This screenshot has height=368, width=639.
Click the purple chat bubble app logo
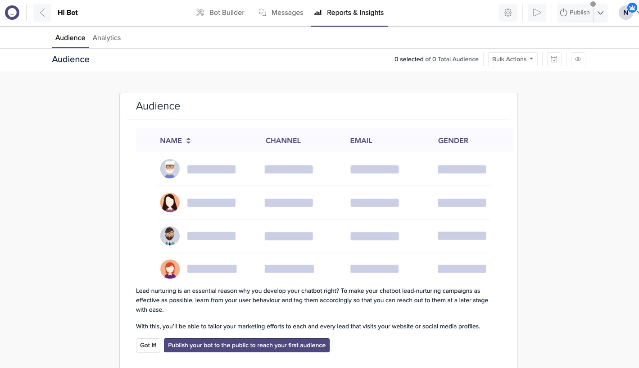click(12, 13)
